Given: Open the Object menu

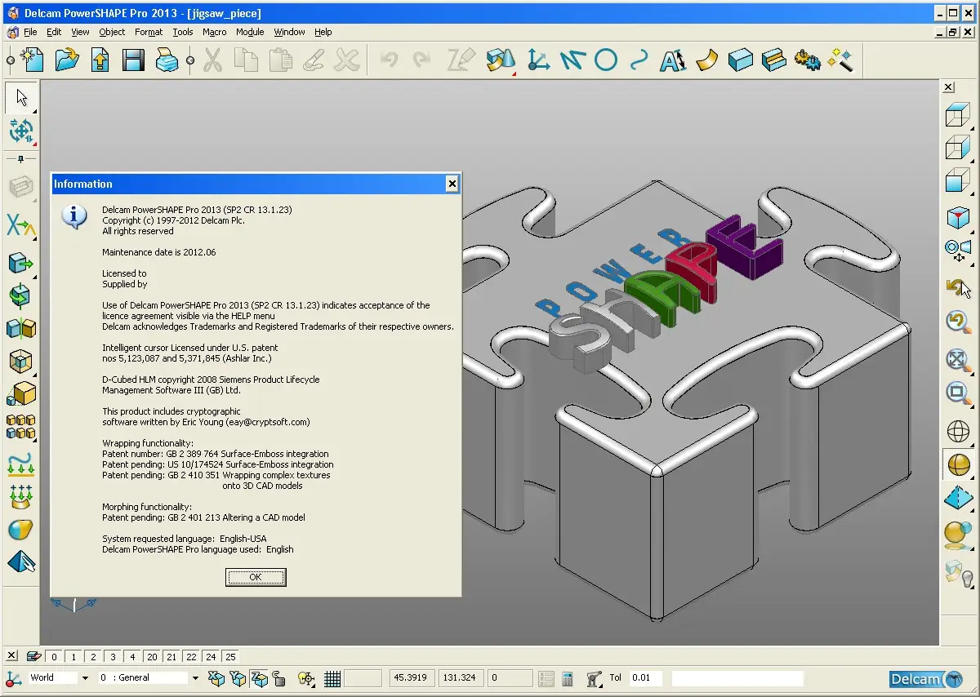Looking at the screenshot, I should pos(112,32).
